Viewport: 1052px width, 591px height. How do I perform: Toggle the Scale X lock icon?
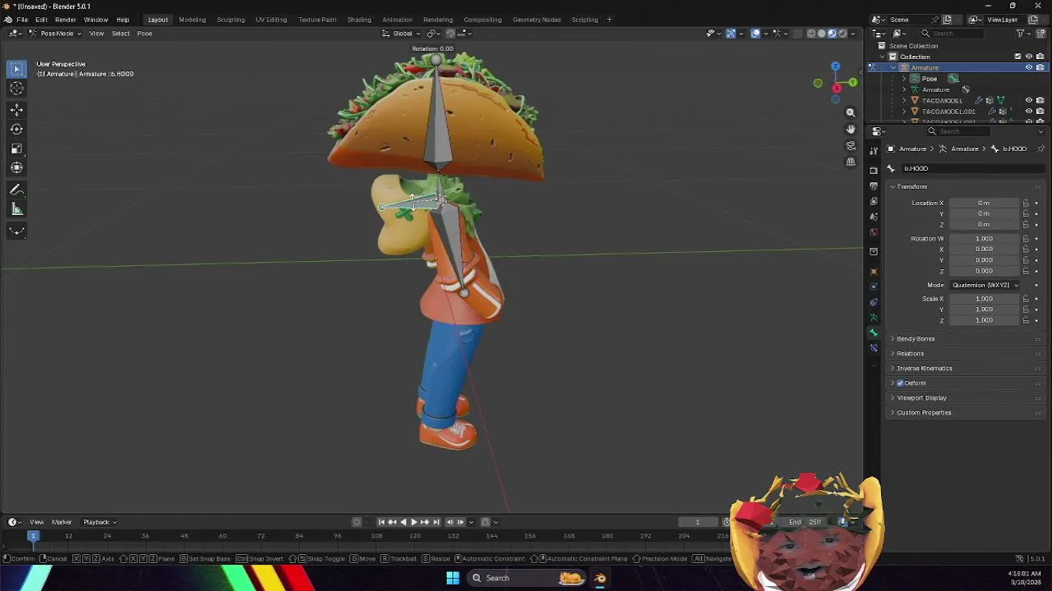point(1026,299)
